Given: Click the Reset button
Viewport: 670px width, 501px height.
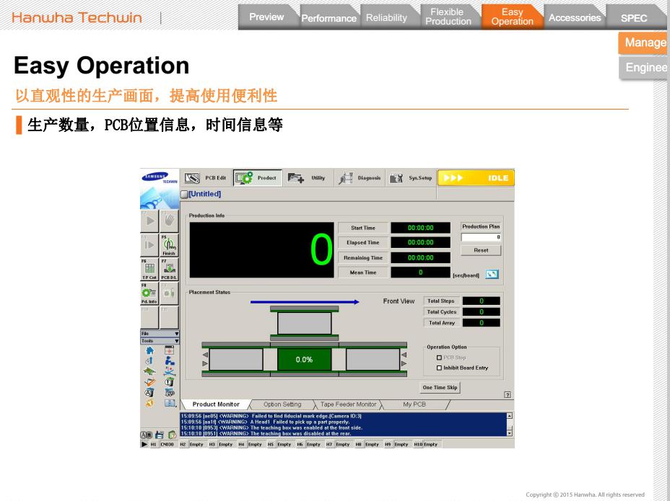Looking at the screenshot, I should (480, 249).
